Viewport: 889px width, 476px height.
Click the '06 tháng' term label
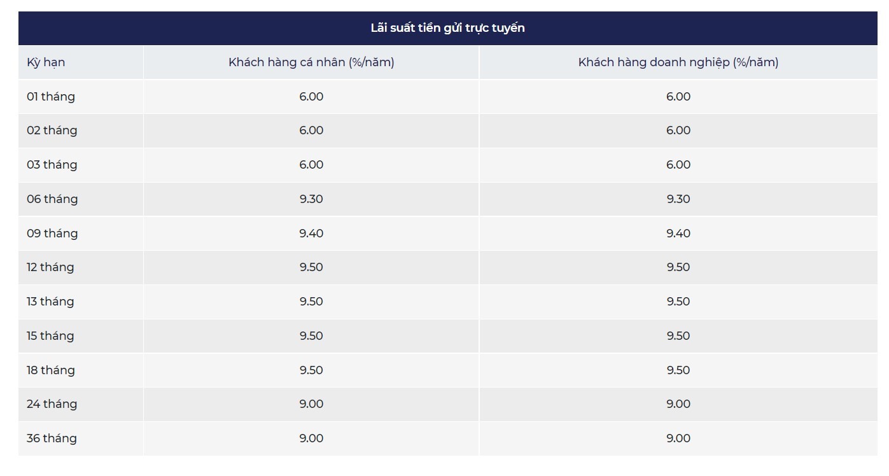tap(52, 199)
